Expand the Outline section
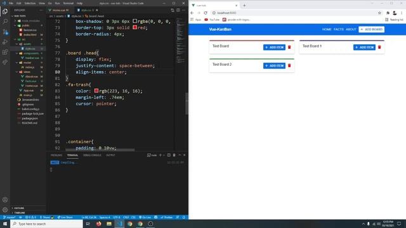Screen dimensions: 406x228 (x=28, y=208)
